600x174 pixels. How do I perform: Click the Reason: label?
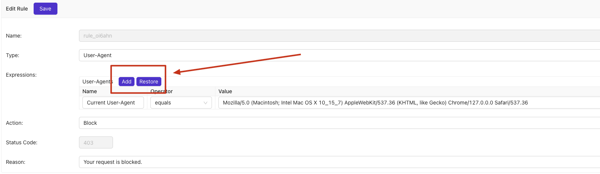[x=15, y=162]
